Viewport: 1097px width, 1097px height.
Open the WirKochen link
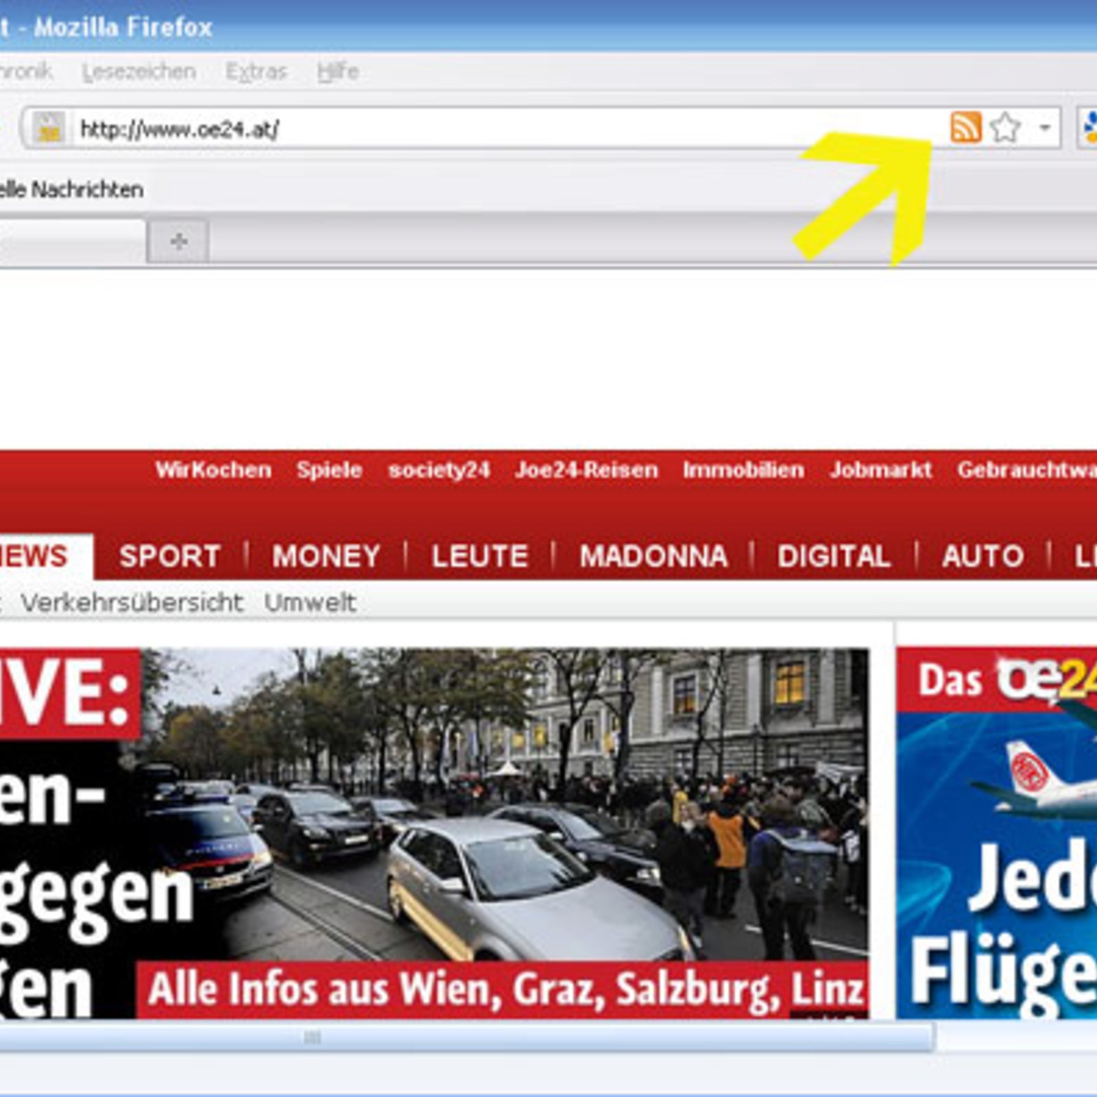[x=213, y=470]
